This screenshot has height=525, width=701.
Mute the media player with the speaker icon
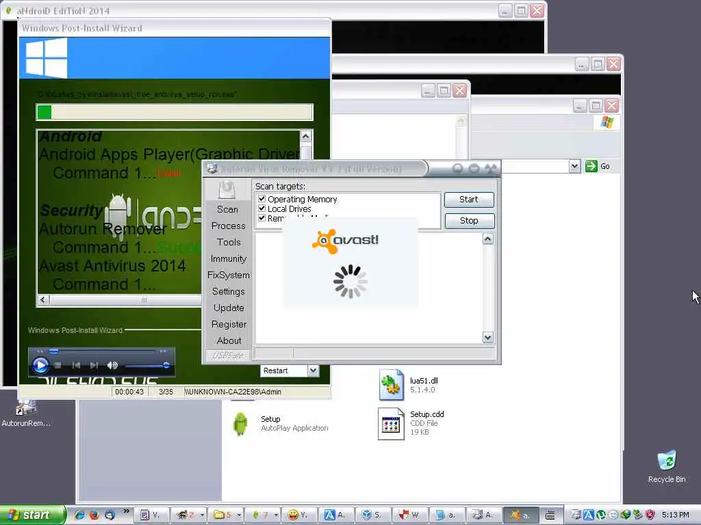click(112, 365)
